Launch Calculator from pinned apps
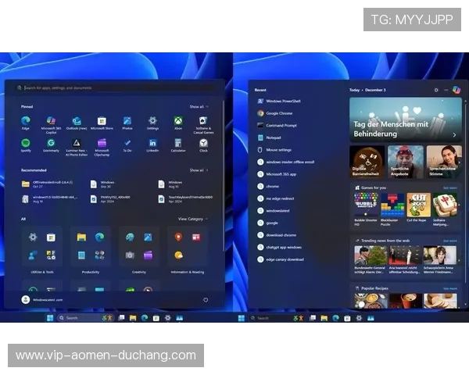The width and height of the screenshot is (469, 375). 178,144
